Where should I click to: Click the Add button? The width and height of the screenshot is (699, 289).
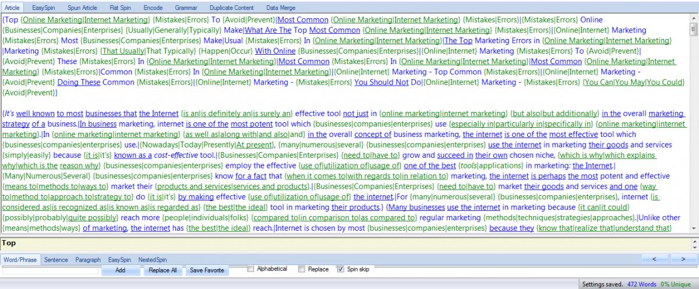120,270
